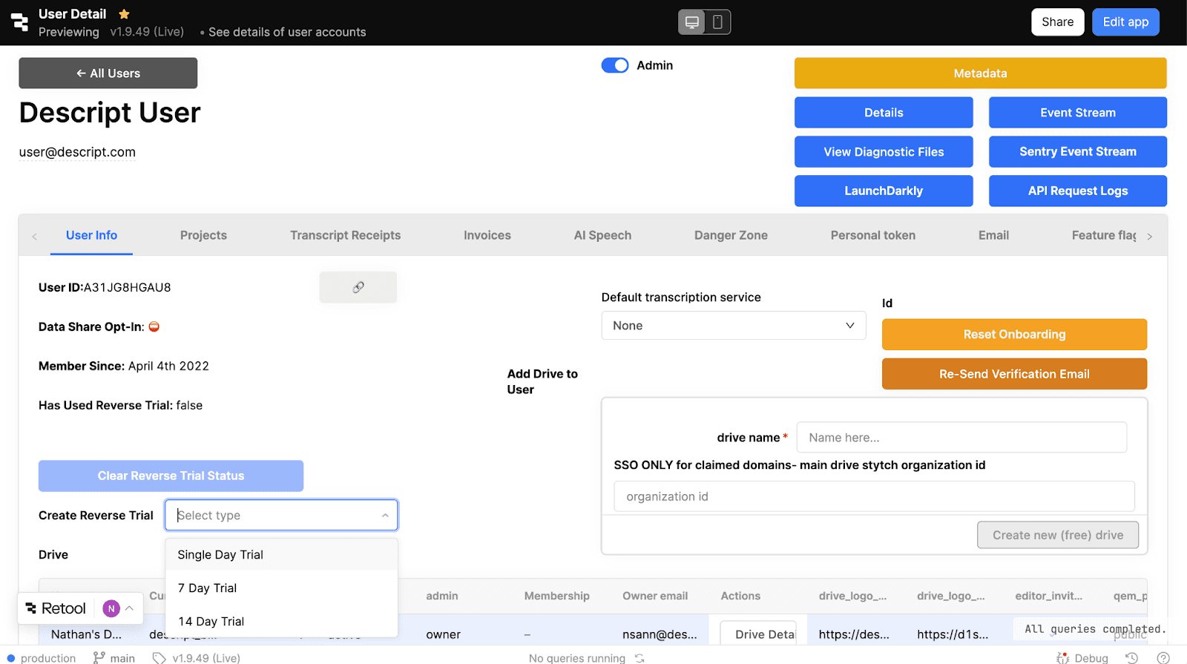Go back using the All Users button
The width and height of the screenshot is (1187, 664).
pos(108,73)
